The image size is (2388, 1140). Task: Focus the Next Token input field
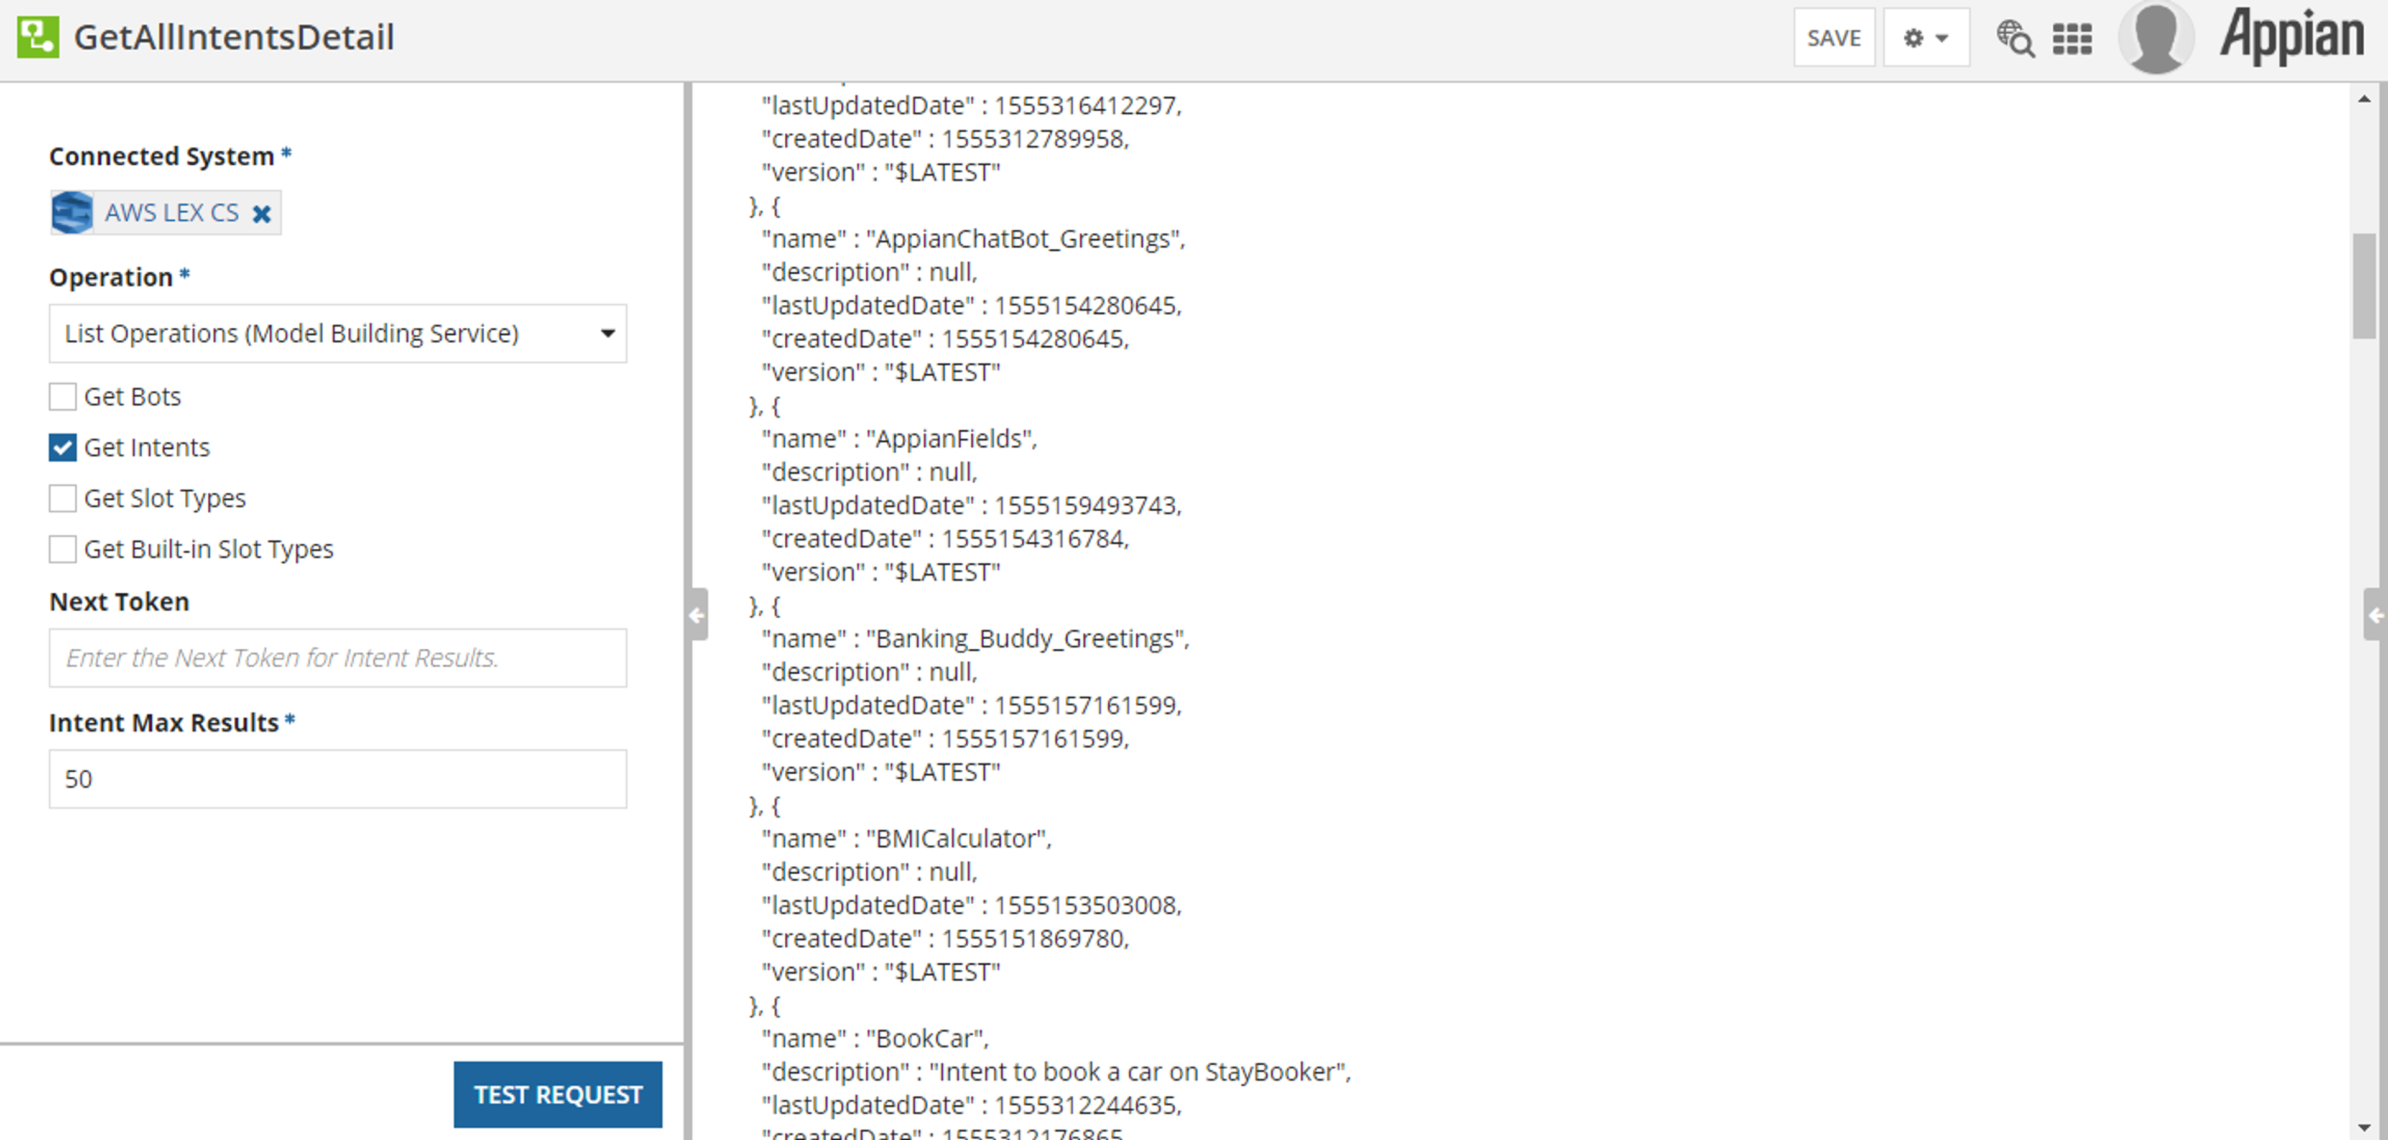click(338, 658)
